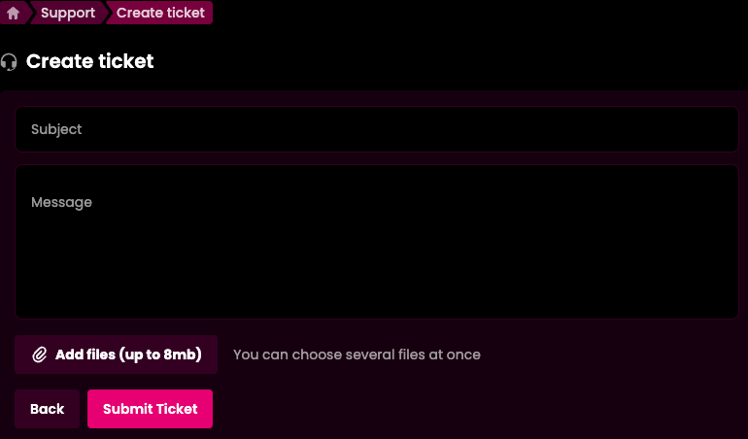Select the Create ticket breadcrumb
Viewport: 748px width, 439px height.
(x=160, y=13)
